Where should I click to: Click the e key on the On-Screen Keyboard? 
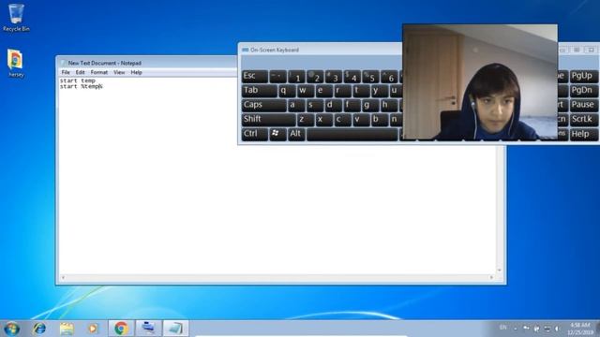point(323,91)
